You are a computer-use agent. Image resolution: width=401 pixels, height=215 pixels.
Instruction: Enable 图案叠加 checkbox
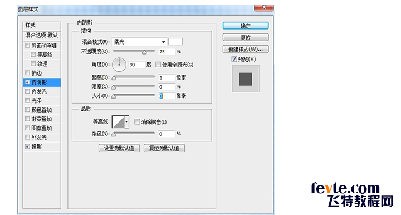point(27,128)
